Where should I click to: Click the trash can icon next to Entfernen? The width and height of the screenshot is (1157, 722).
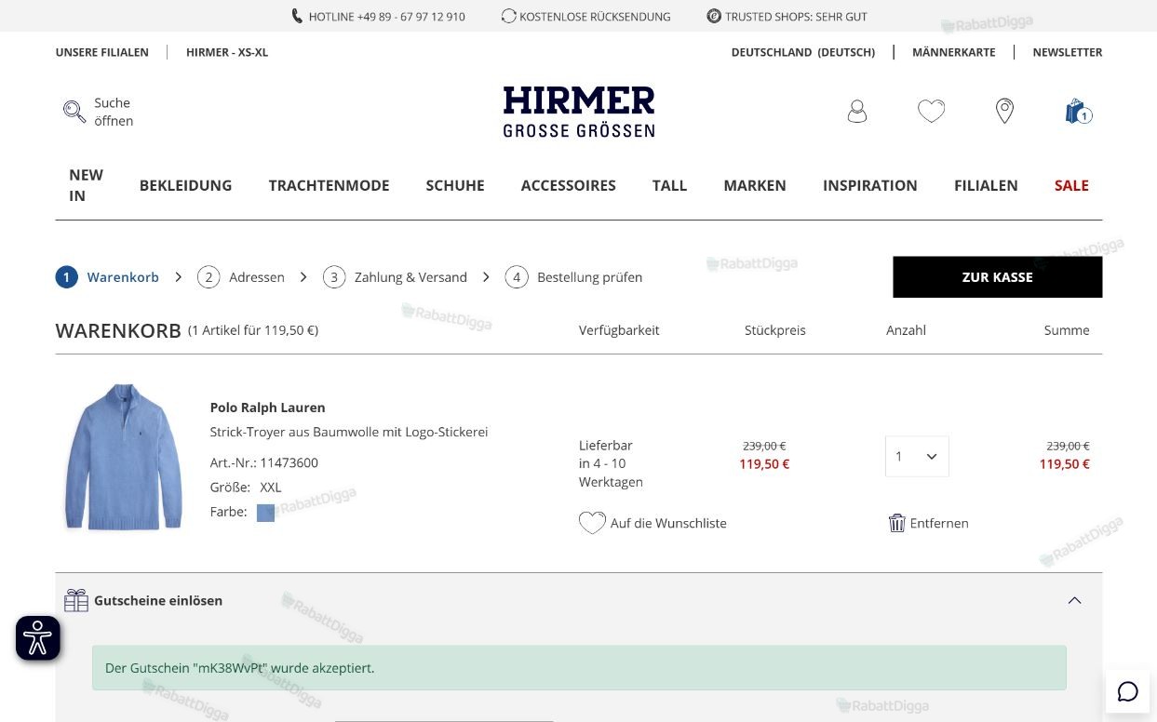pos(896,523)
